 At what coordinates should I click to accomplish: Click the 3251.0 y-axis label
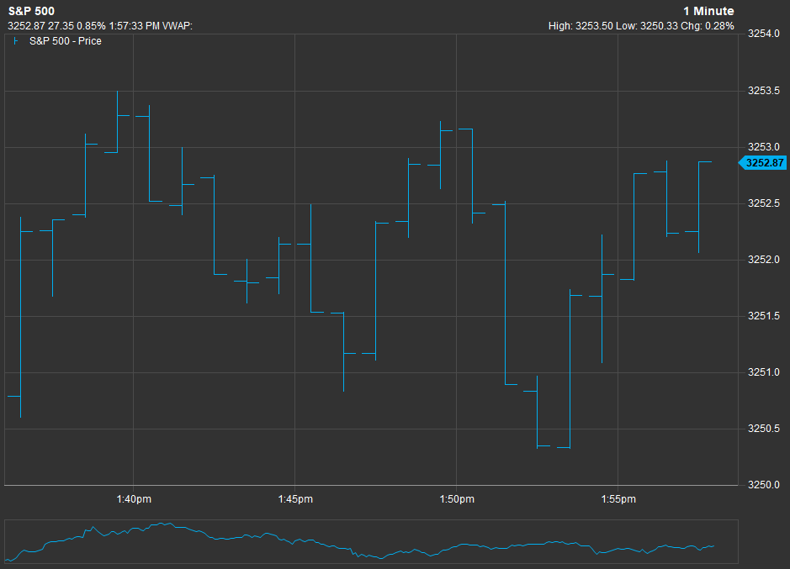(x=763, y=372)
